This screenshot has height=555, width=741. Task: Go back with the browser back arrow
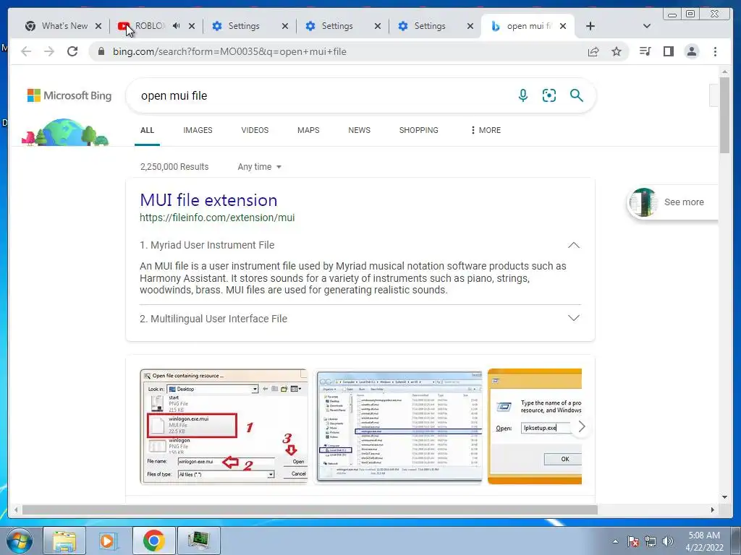tap(26, 51)
